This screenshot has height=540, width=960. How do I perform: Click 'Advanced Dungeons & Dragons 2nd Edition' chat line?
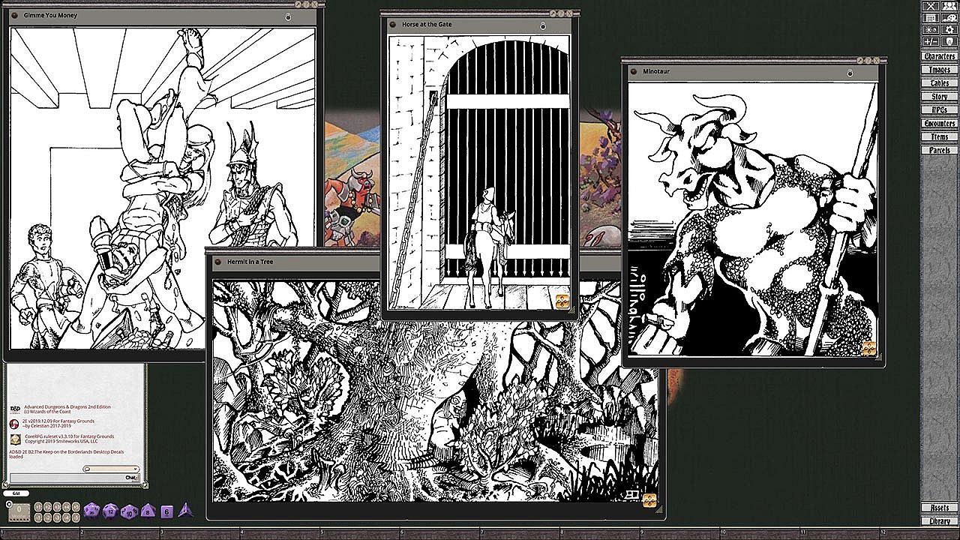point(67,407)
